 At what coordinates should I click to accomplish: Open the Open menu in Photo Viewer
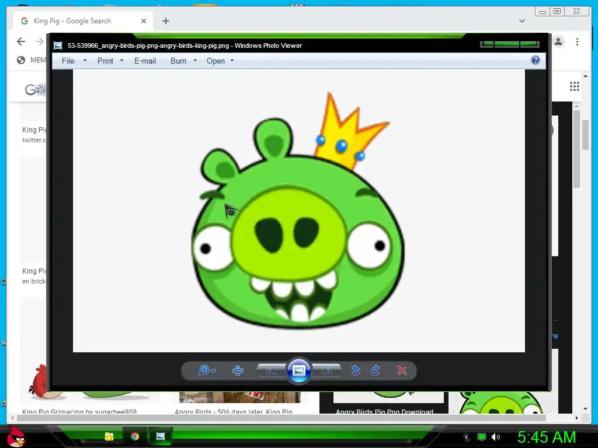click(x=215, y=61)
